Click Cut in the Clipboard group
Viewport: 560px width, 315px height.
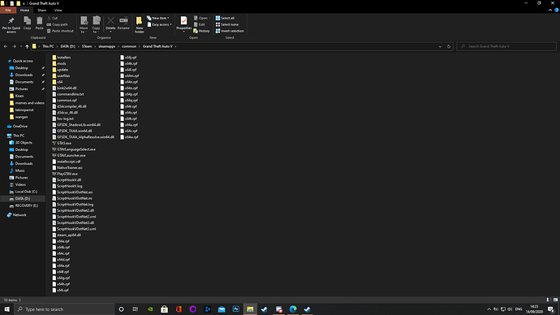pyautogui.click(x=53, y=18)
